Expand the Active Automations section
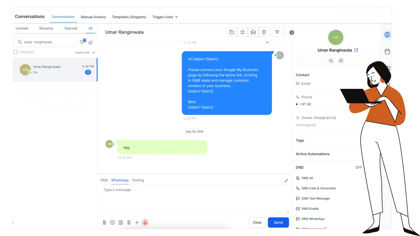Screen dimensions: 420x236 tap(313, 154)
